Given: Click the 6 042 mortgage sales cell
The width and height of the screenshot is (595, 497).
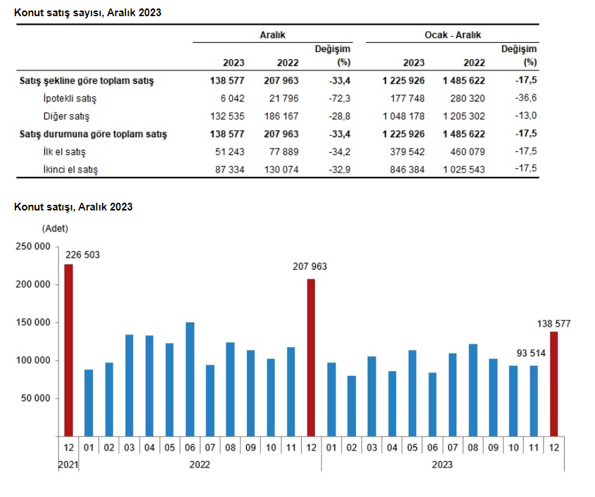Looking at the screenshot, I should tap(228, 99).
